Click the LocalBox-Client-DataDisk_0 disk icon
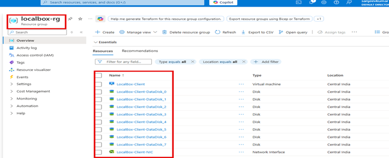389x158 pixels. (x=112, y=92)
